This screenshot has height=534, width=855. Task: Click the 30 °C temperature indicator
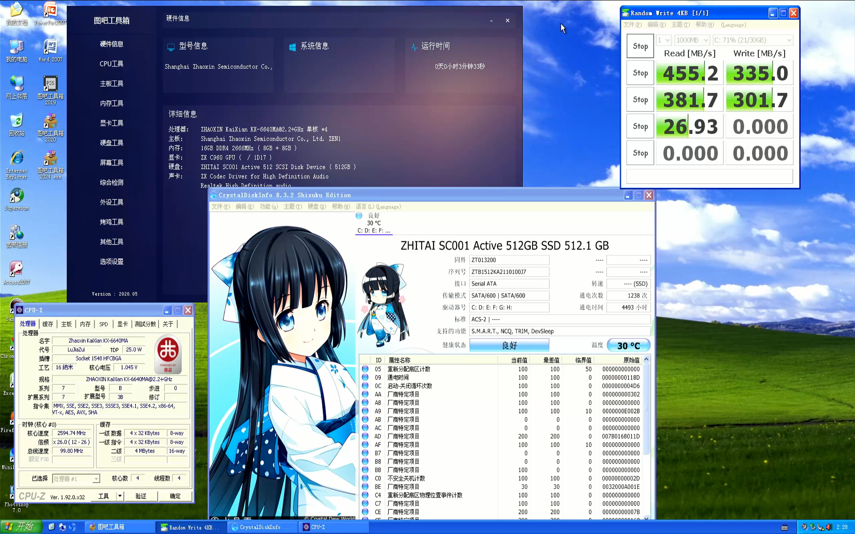629,345
